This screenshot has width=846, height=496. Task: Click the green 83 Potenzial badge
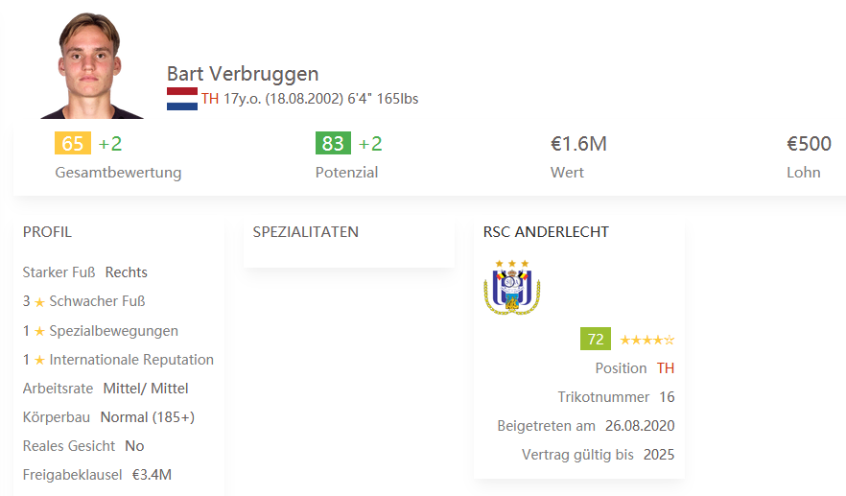pos(333,144)
